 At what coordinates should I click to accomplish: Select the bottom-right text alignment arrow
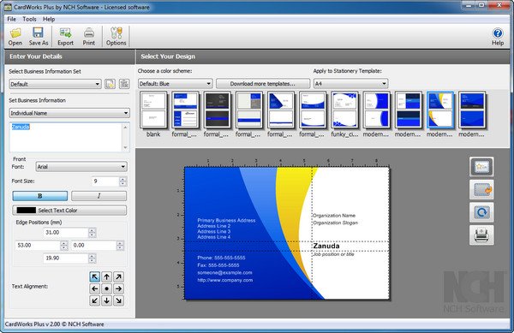pyautogui.click(x=119, y=300)
